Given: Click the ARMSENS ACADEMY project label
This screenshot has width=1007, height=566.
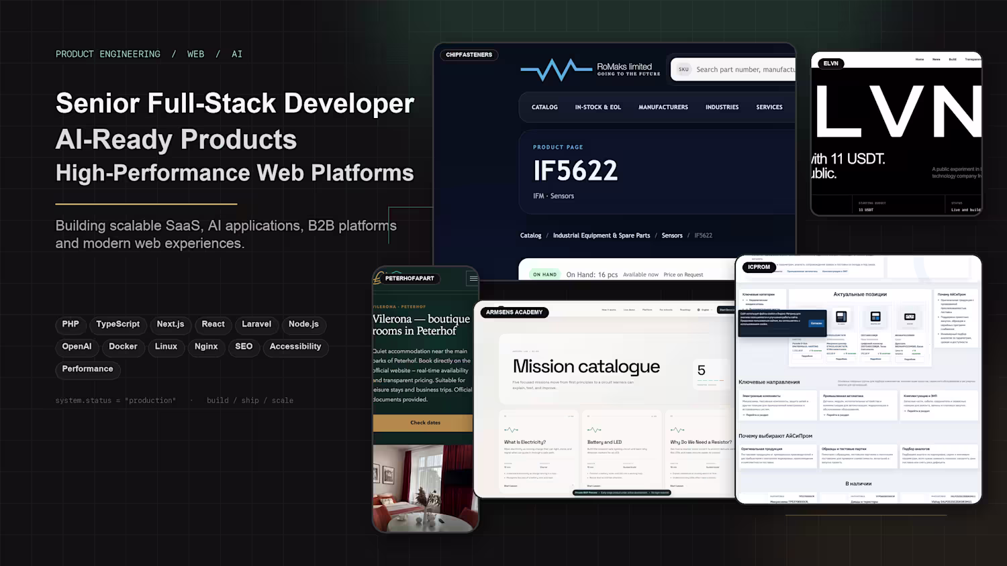Looking at the screenshot, I should click(514, 313).
